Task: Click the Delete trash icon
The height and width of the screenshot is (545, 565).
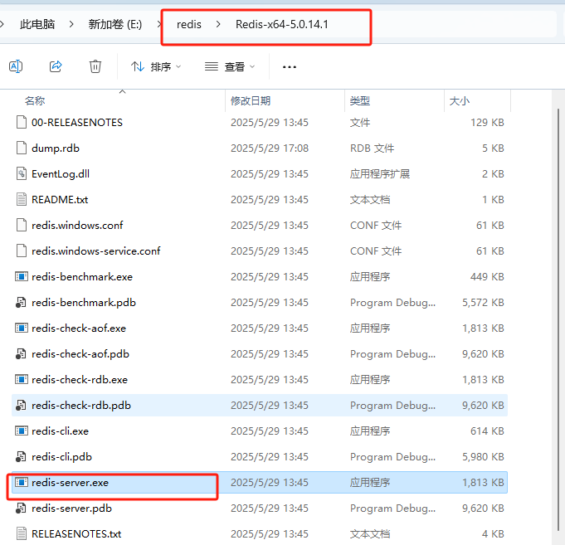Action: click(95, 66)
